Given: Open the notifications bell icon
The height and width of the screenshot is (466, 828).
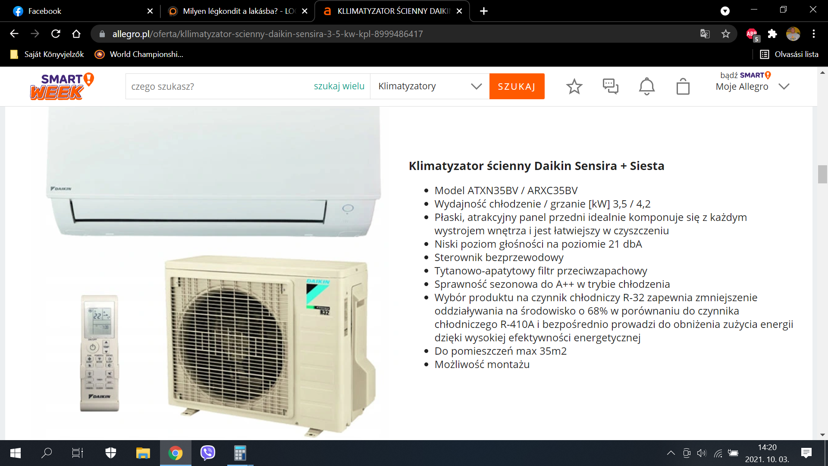Looking at the screenshot, I should 646,86.
